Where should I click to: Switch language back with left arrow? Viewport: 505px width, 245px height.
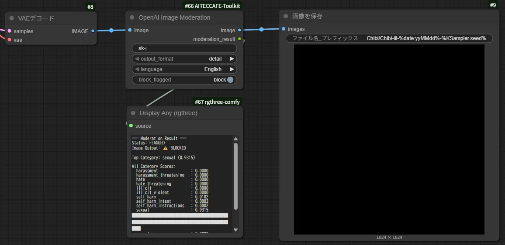pyautogui.click(x=137, y=69)
